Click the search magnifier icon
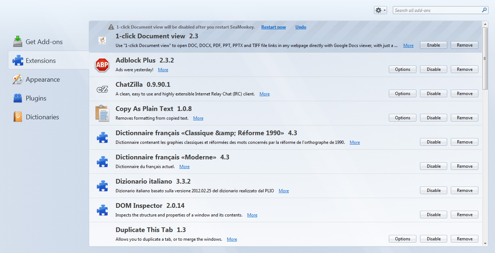495x253 pixels. [484, 10]
